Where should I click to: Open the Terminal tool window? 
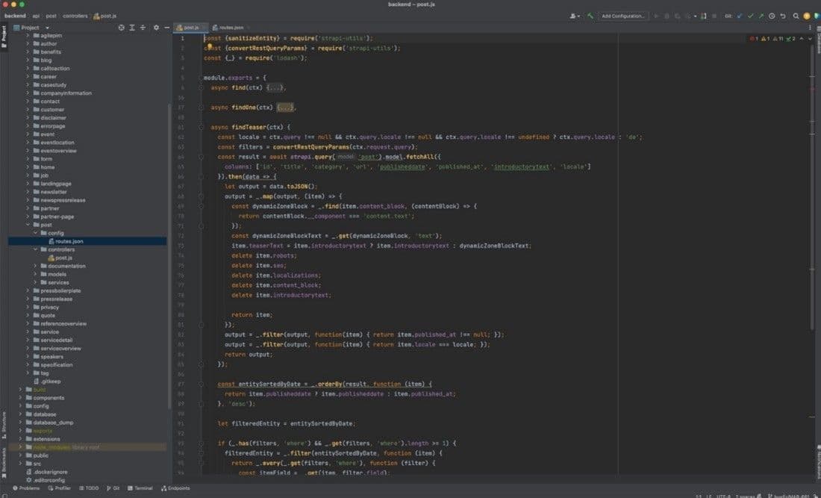click(140, 488)
